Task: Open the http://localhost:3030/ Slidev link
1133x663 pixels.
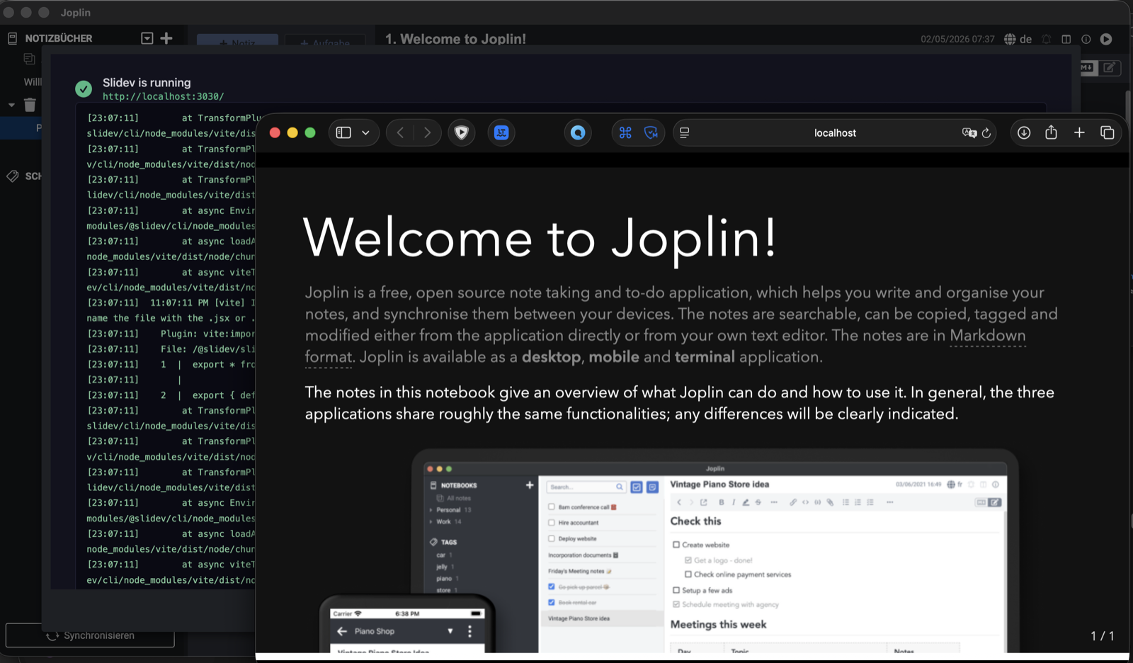Action: pyautogui.click(x=163, y=96)
